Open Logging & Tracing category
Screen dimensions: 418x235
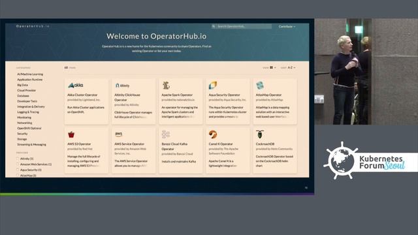pyautogui.click(x=28, y=112)
